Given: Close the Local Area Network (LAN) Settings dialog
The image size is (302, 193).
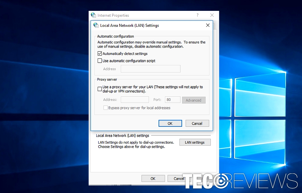Looking at the screenshot, I should click(x=208, y=25).
